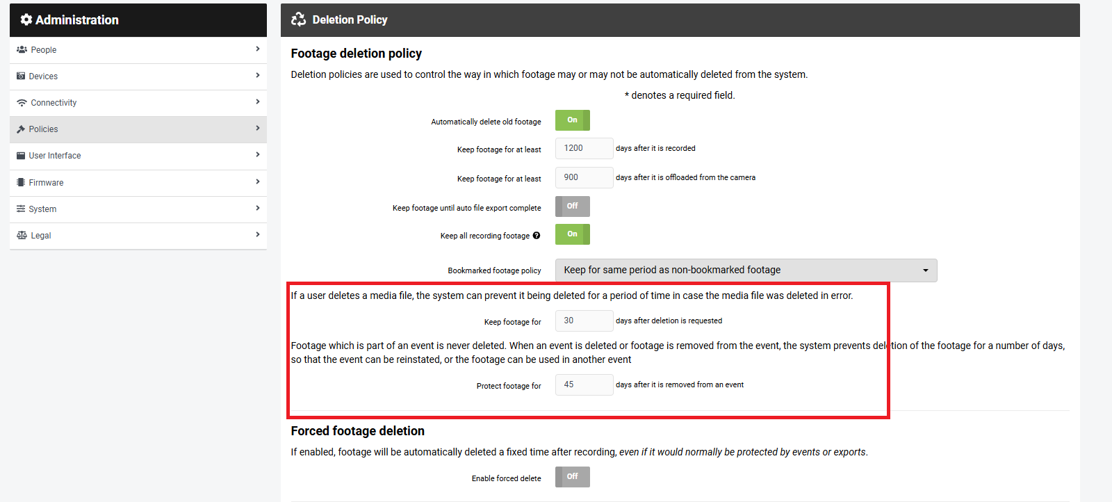Viewport: 1112px width, 502px height.
Task: Click the Administration sidebar title
Action: point(77,19)
